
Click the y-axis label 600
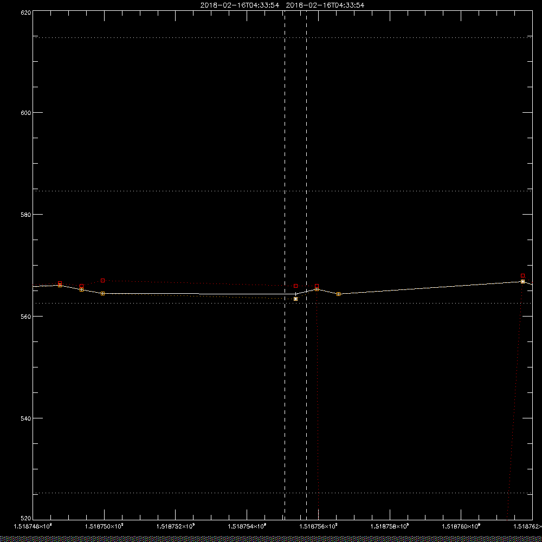(x=27, y=113)
